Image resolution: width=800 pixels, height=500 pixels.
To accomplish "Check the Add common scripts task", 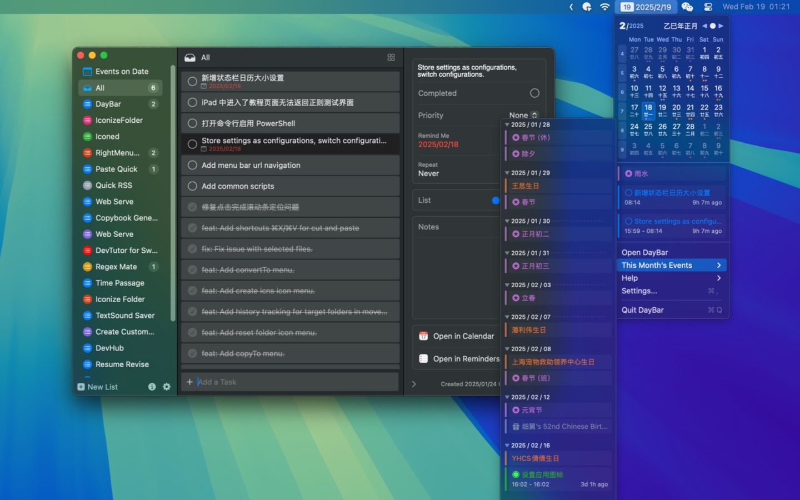I will 192,186.
